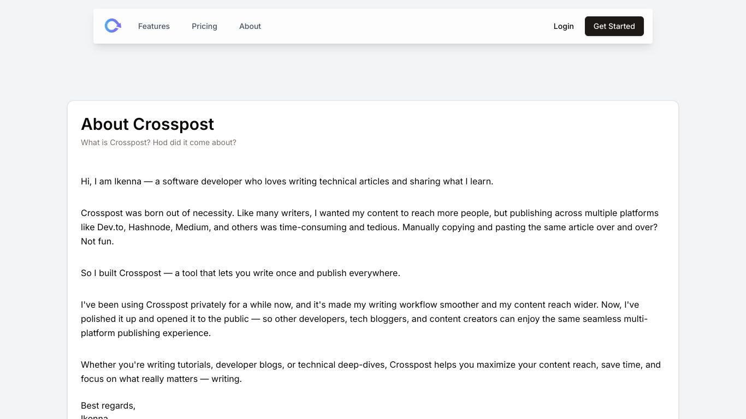The width and height of the screenshot is (746, 419).
Task: Select the About nav item
Action: click(250, 26)
